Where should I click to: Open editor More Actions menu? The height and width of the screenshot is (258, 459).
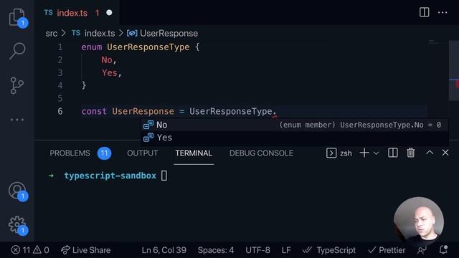(443, 13)
